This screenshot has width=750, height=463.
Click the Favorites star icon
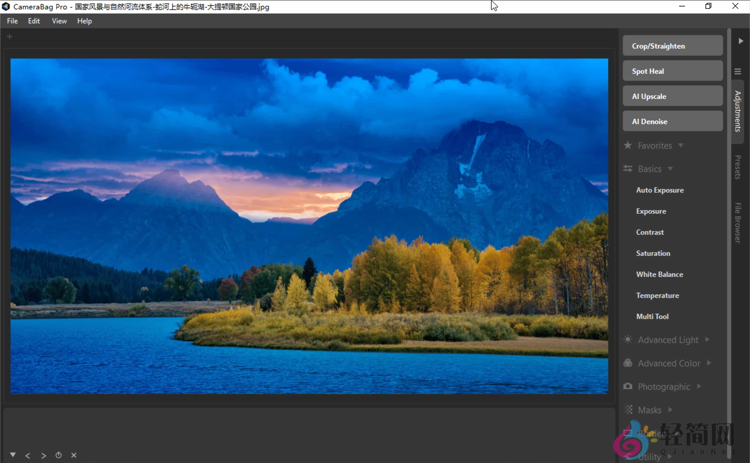[628, 145]
